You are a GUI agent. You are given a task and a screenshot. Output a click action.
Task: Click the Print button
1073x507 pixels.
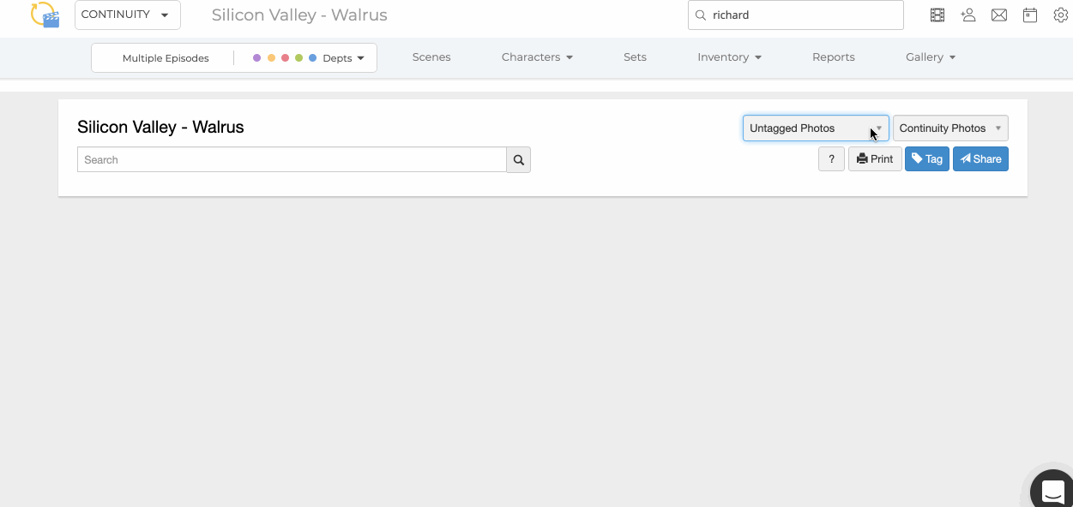coord(875,158)
